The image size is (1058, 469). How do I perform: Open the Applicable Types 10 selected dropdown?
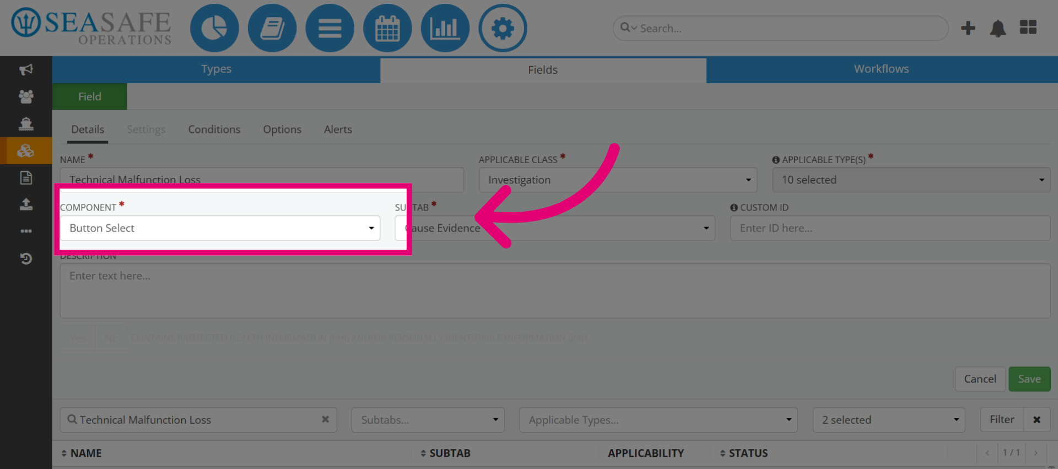pyautogui.click(x=911, y=180)
